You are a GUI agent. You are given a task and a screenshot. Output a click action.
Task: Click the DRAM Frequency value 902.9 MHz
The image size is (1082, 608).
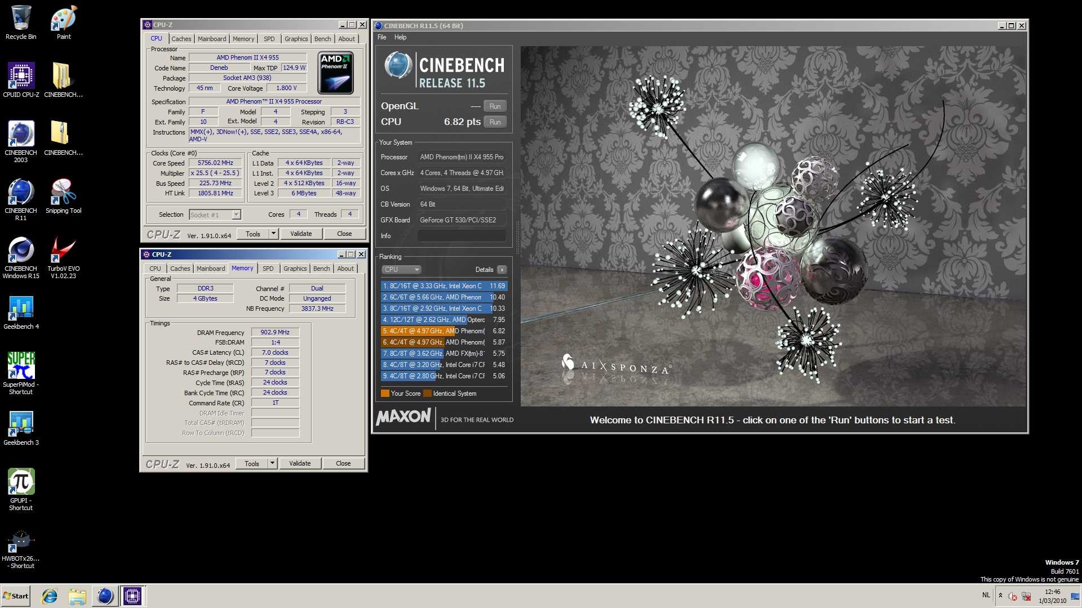click(275, 332)
